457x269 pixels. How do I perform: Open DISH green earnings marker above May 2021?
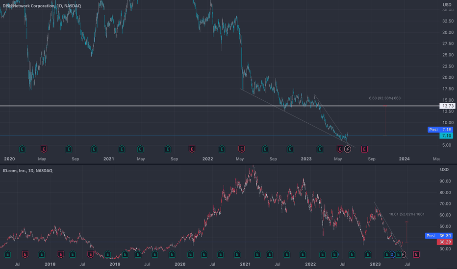pos(140,149)
